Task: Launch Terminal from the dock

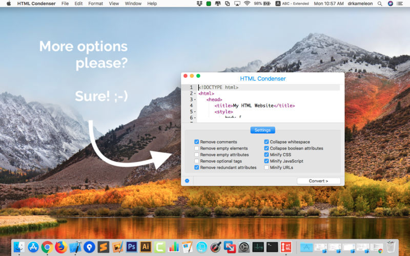Action: pyautogui.click(x=272, y=247)
